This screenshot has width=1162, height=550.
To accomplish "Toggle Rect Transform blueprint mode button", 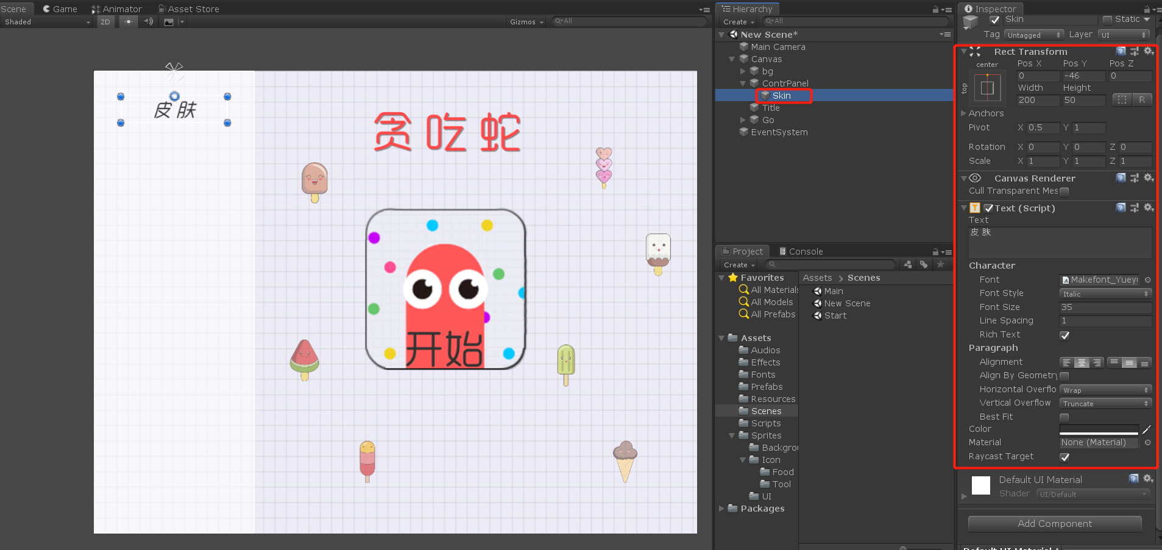I will pos(1122,100).
